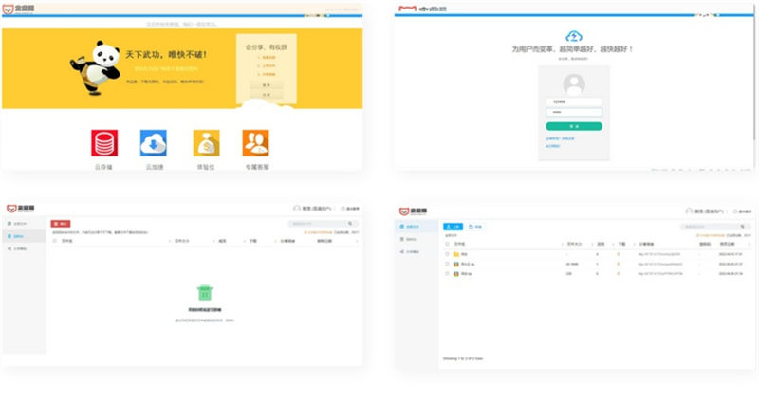Open Recycle Bin in the file list window sidebar
The height and width of the screenshot is (403, 759).
[x=417, y=239]
